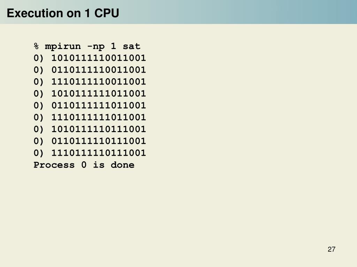Click last output line 1110111110111001
Viewport: 357px width, 267px height.
tap(90, 153)
